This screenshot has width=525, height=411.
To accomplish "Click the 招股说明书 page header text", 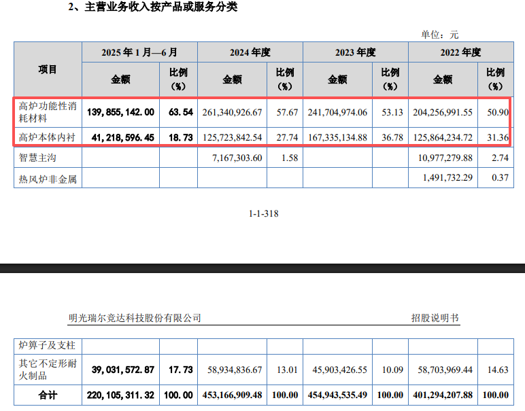I will (435, 318).
